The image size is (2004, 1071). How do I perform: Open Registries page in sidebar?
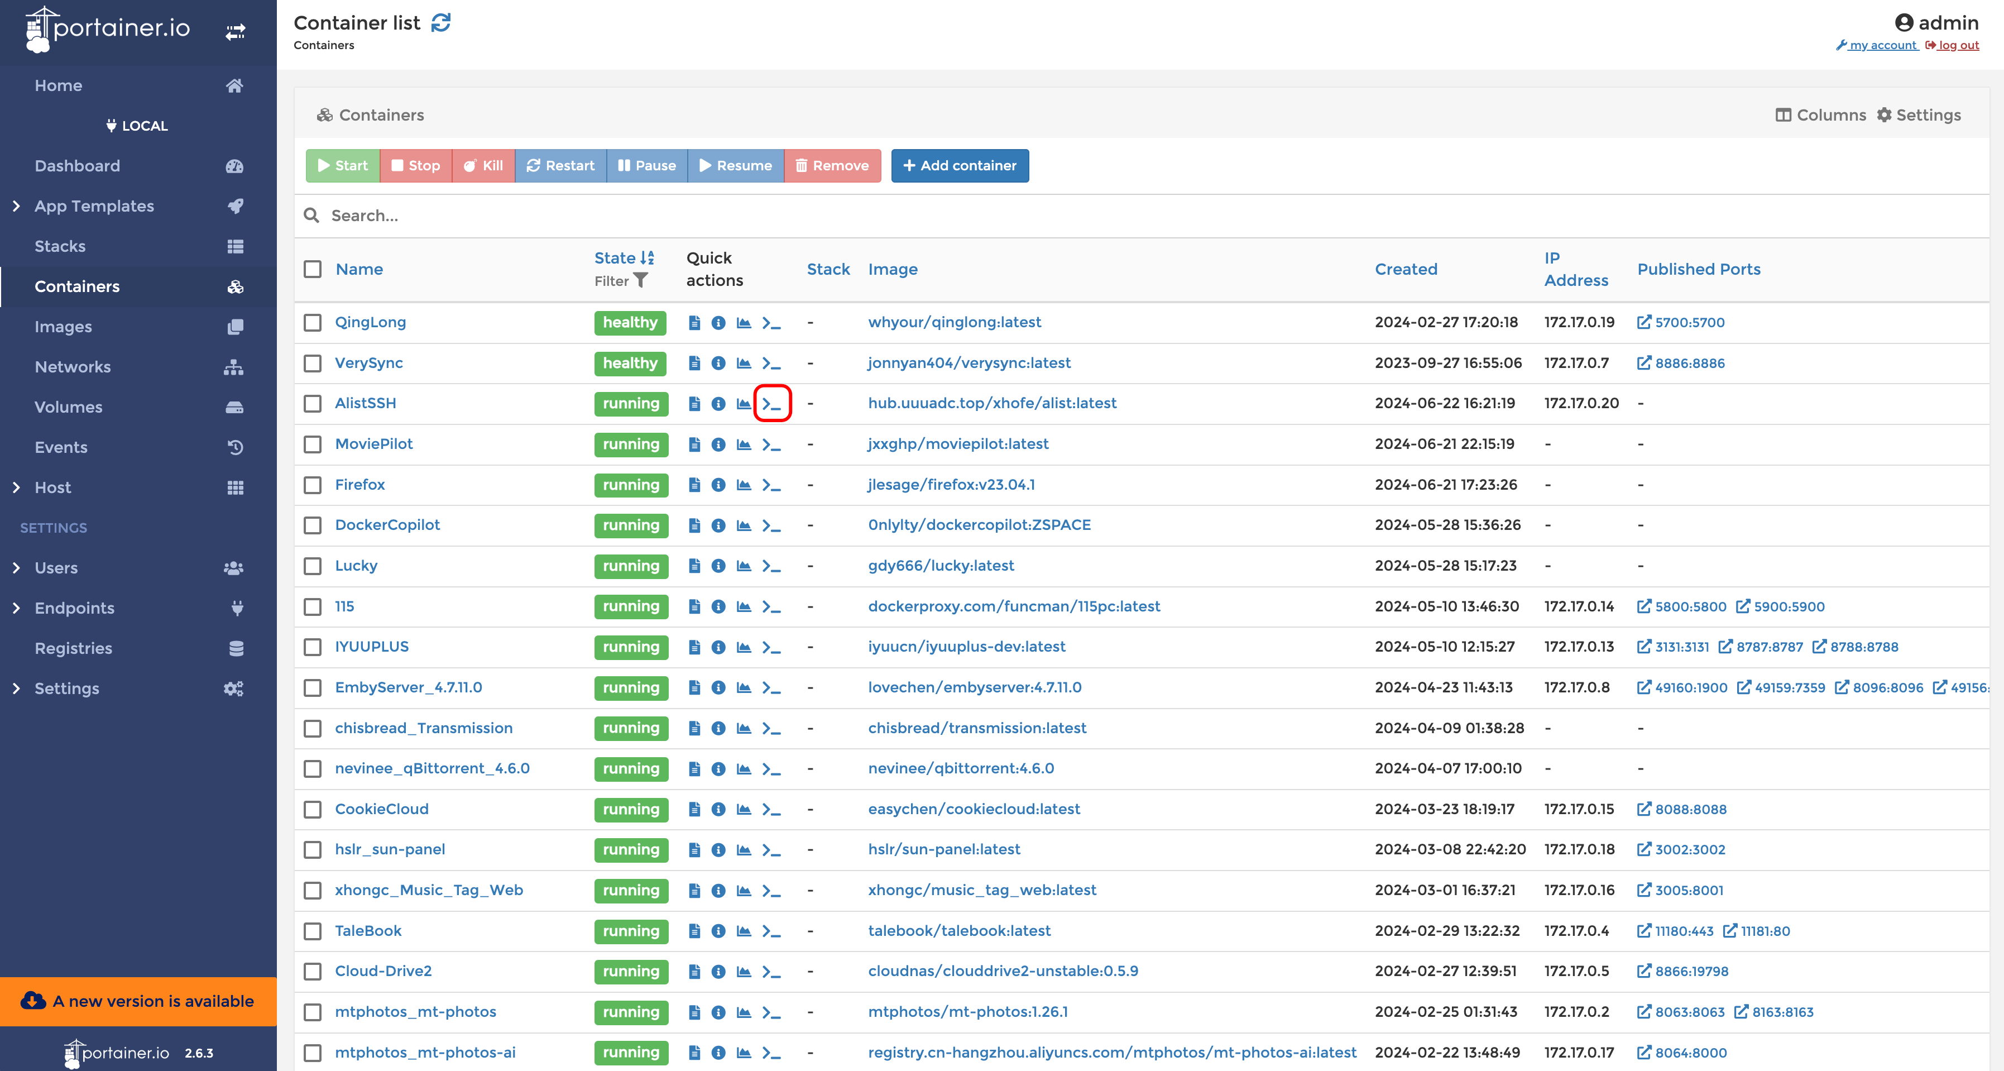(138, 648)
